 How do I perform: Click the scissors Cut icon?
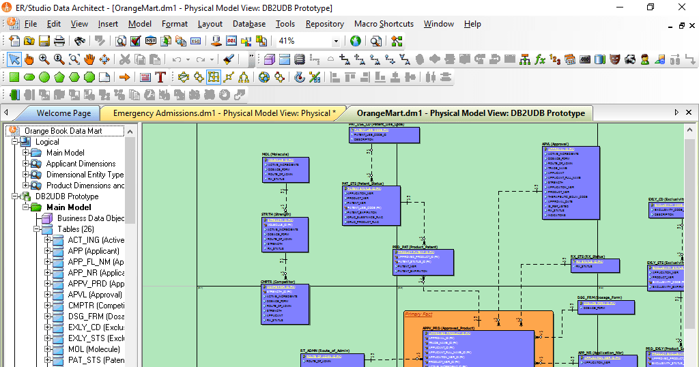pyautogui.click(x=125, y=59)
